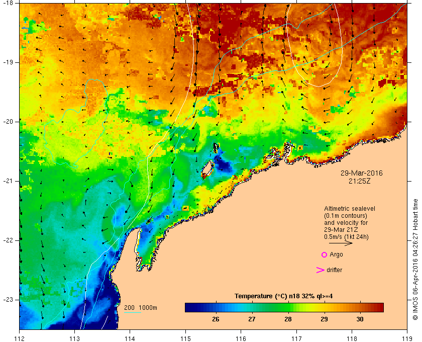422x342 pixels.
Task: Click the colorbar tick label 30
Action: 360,319
